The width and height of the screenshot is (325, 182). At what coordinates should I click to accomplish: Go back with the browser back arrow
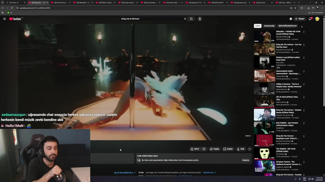point(3,8)
